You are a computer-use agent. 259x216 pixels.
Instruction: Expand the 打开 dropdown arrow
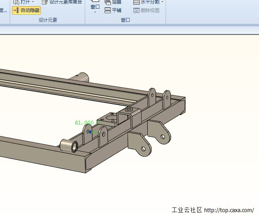(33, 2)
